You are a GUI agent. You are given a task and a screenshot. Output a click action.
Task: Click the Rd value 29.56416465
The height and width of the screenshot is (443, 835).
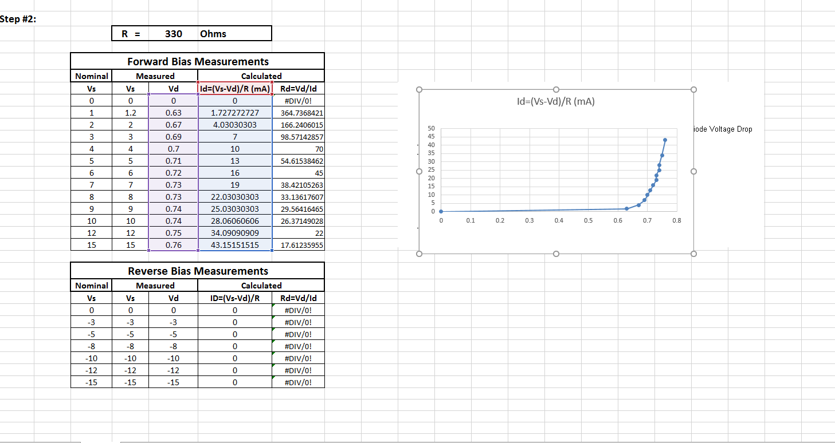point(298,209)
